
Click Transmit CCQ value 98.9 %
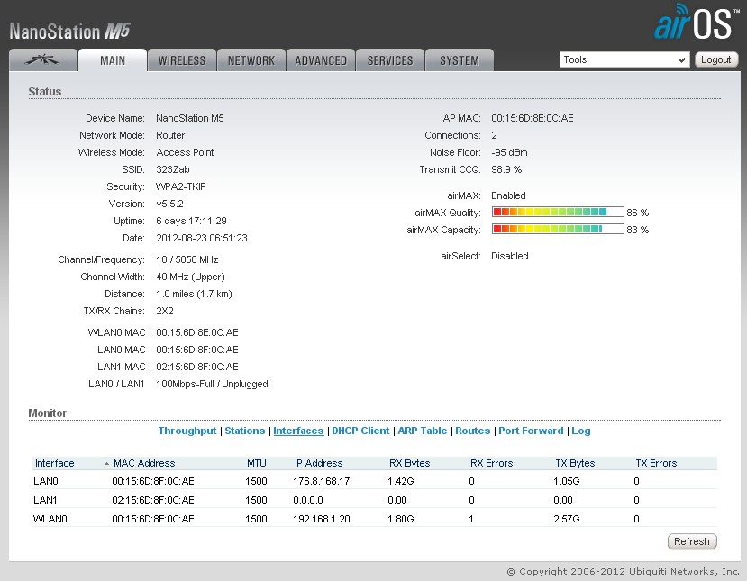[506, 169]
